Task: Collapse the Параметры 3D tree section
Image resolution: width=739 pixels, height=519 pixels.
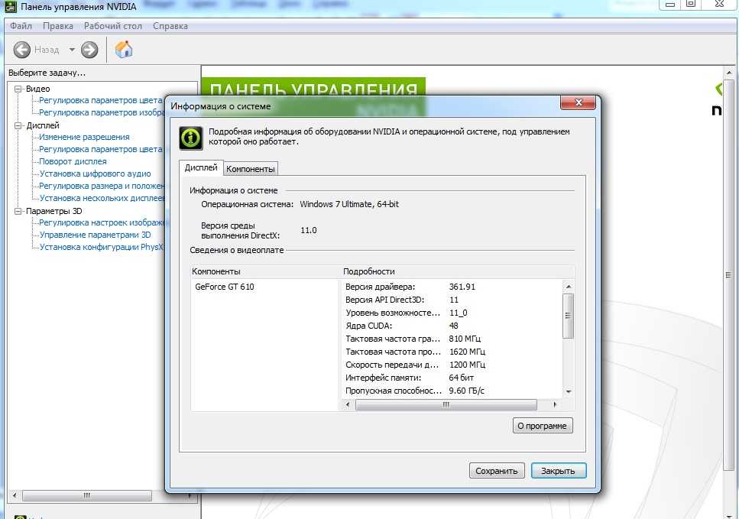Action: 18,211
